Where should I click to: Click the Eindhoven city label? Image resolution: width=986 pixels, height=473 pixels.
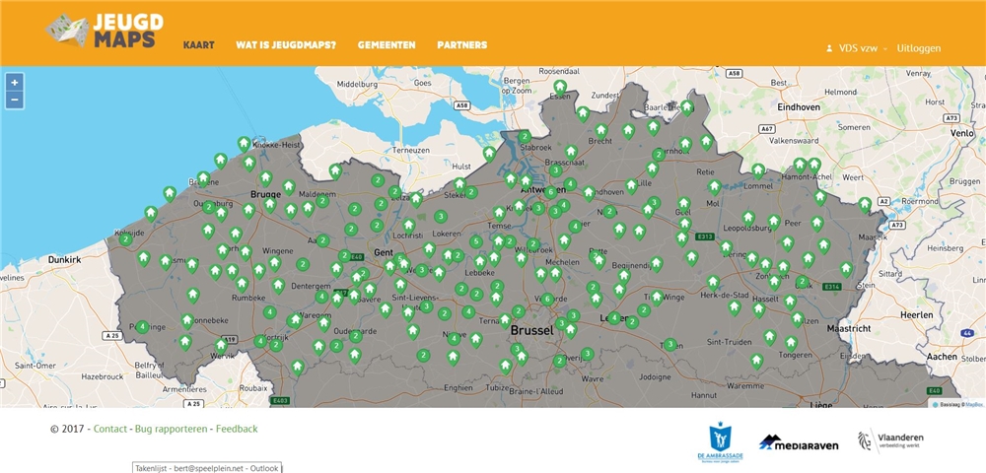tap(799, 107)
